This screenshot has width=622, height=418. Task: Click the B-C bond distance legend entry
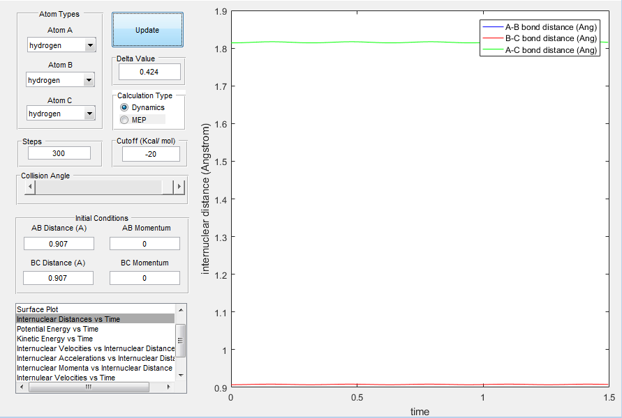(x=540, y=38)
